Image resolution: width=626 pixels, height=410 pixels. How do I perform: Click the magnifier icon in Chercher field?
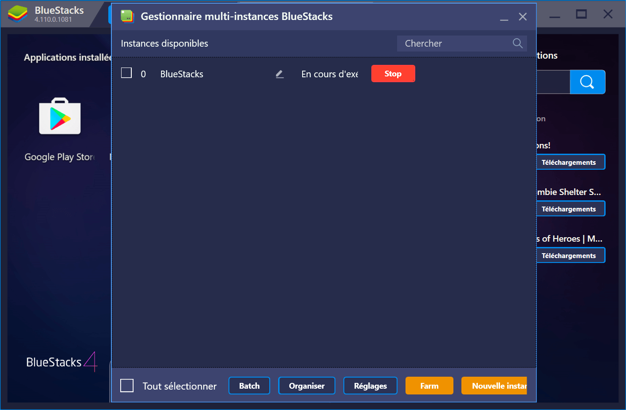click(517, 43)
